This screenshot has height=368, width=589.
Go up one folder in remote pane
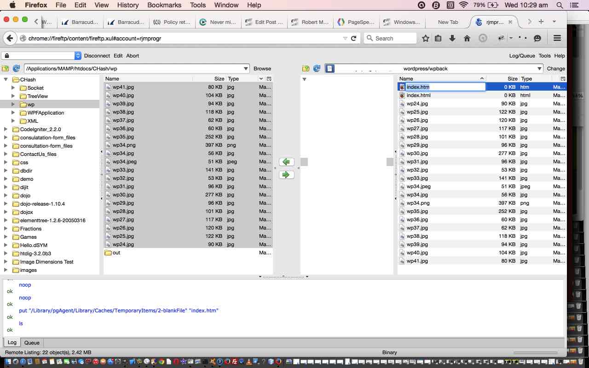pyautogui.click(x=306, y=69)
